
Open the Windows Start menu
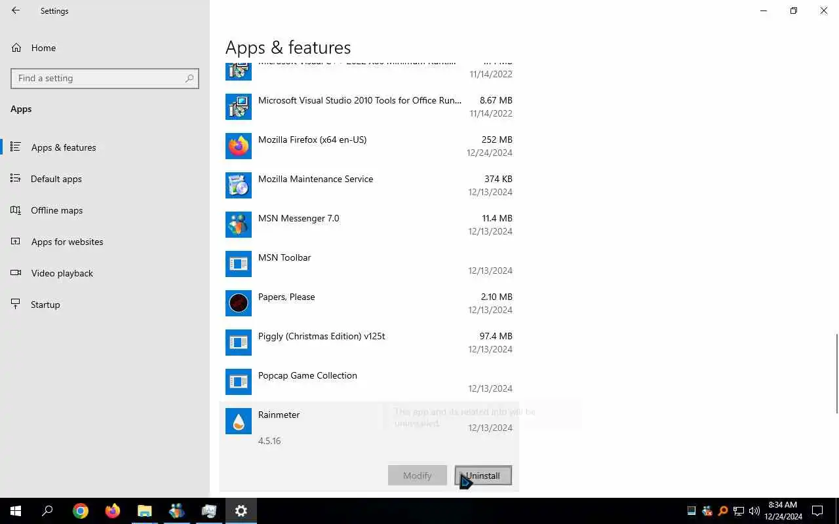click(16, 511)
